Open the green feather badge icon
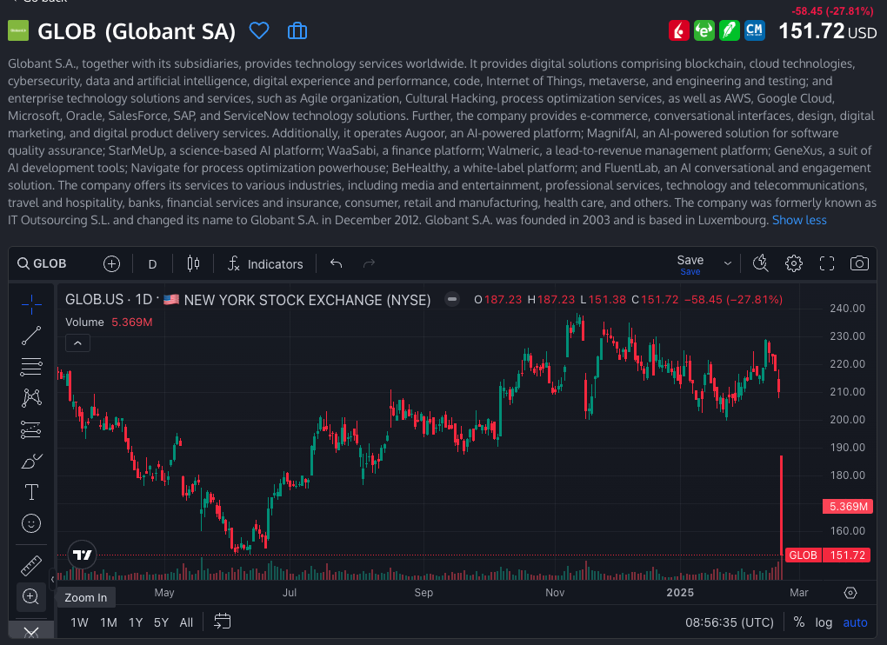 pos(730,30)
